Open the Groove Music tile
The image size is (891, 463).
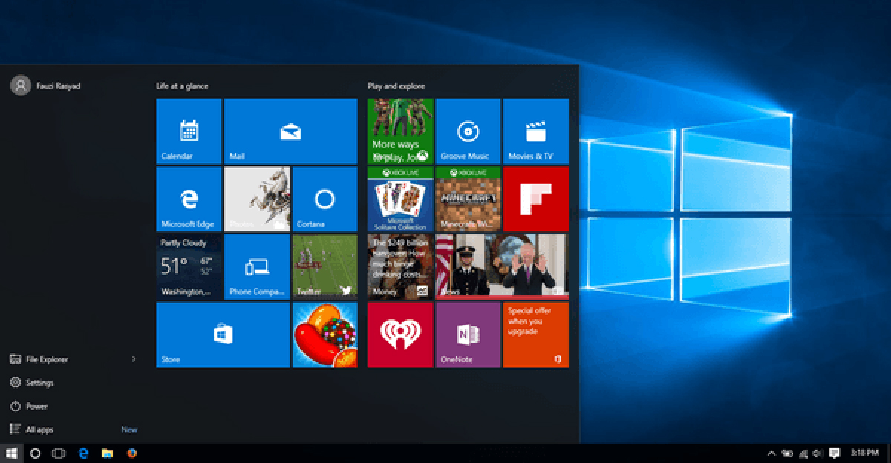(468, 131)
